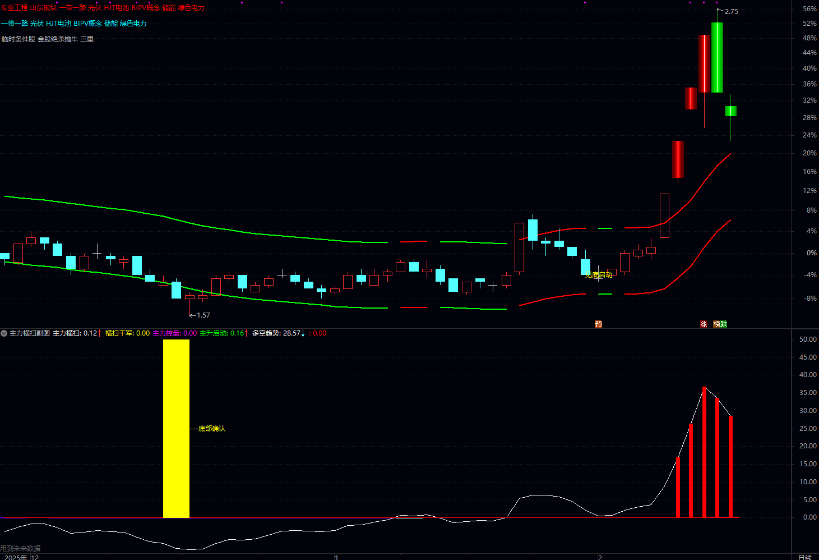
Task: Click the 涨 event marker icon
Action: 704,324
